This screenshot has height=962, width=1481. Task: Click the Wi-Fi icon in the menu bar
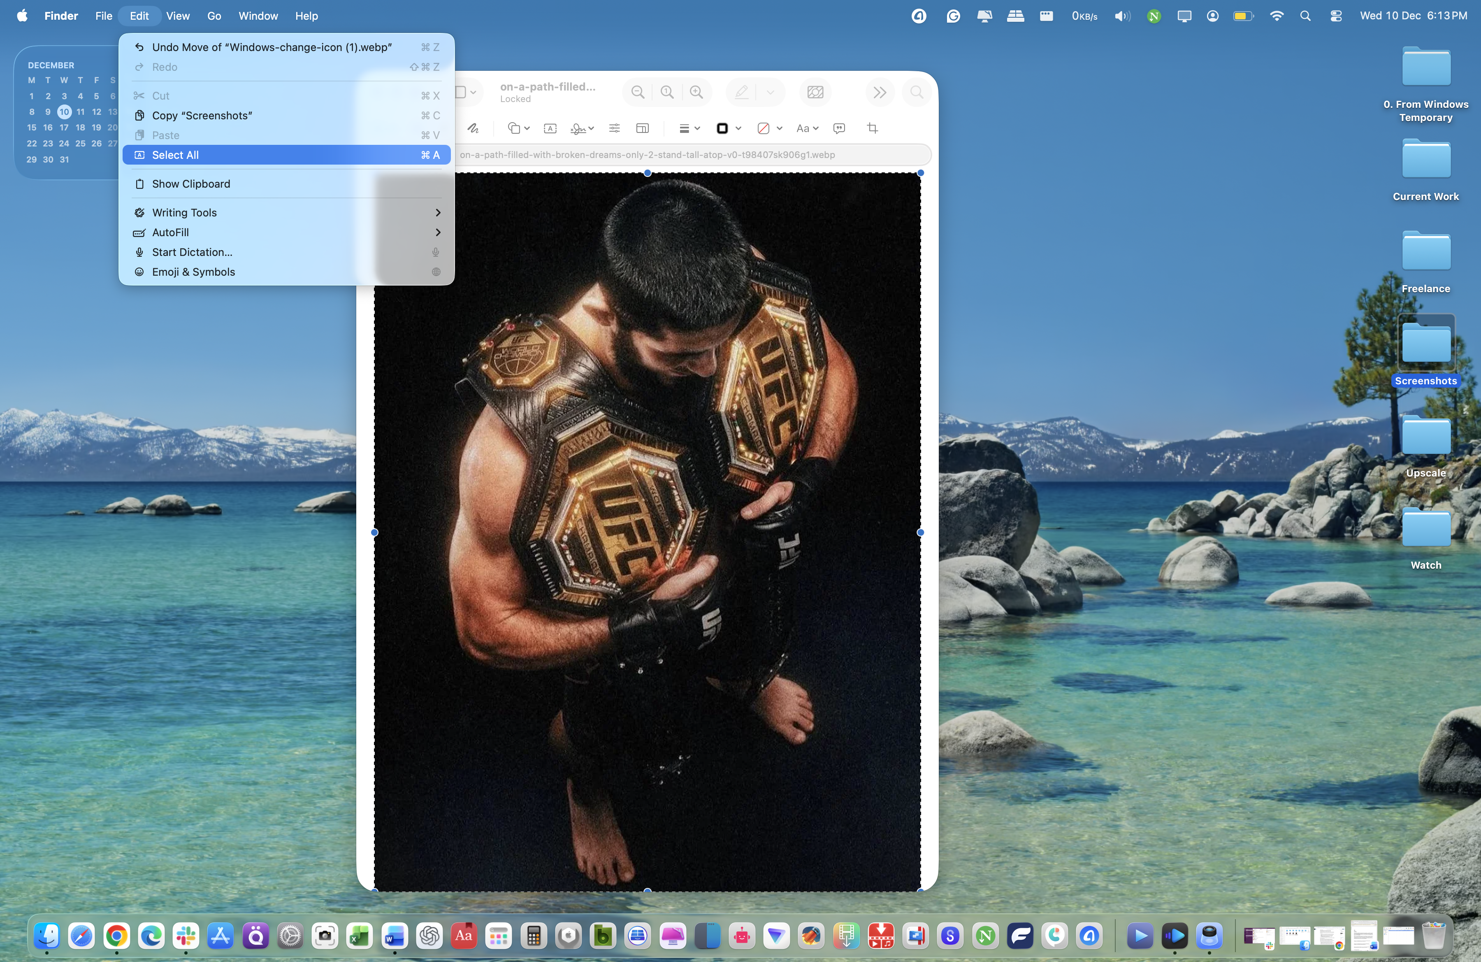[1276, 16]
